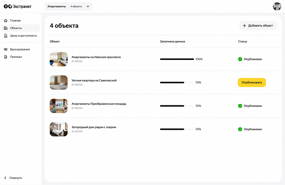The height and width of the screenshot is (185, 285).
Task: Click the Бронирования table icon
Action: click(x=6, y=49)
